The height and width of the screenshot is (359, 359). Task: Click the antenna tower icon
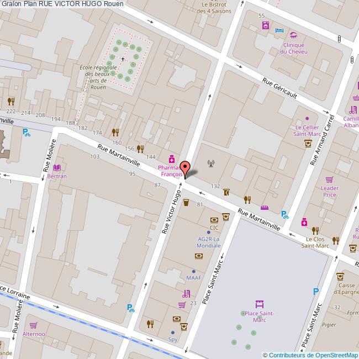pyautogui.click(x=210, y=163)
